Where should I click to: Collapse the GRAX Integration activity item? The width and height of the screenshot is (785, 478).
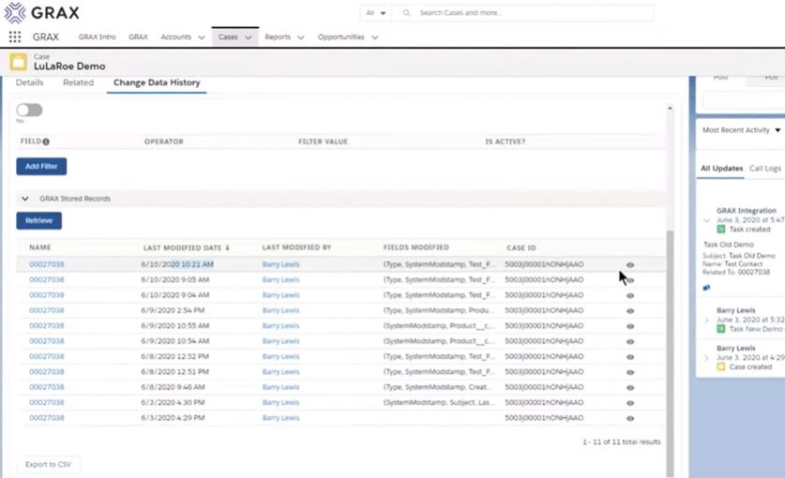tap(706, 220)
